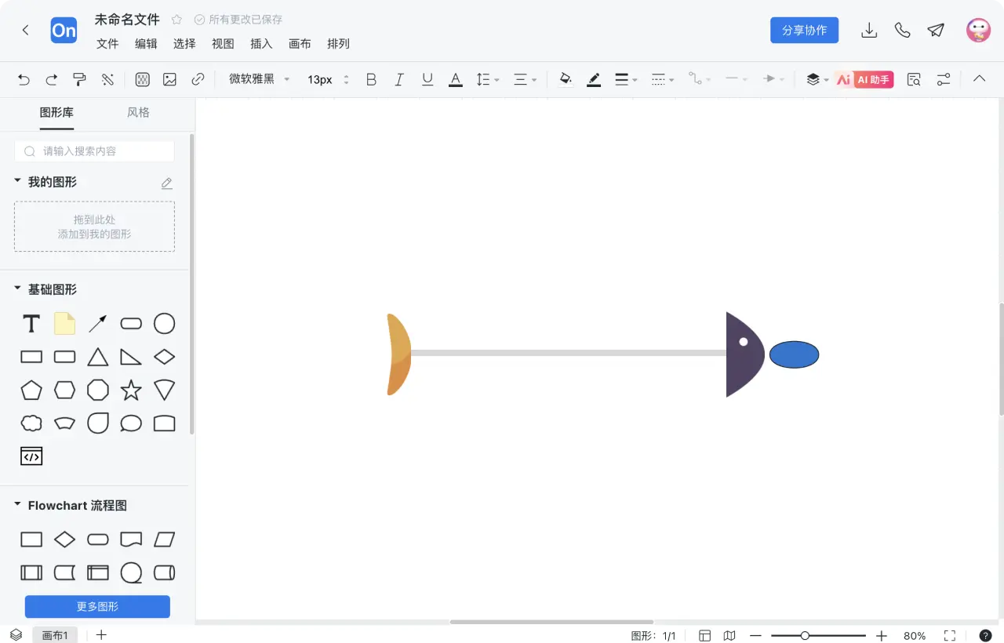Collapse the 基础图形 section

tap(17, 289)
